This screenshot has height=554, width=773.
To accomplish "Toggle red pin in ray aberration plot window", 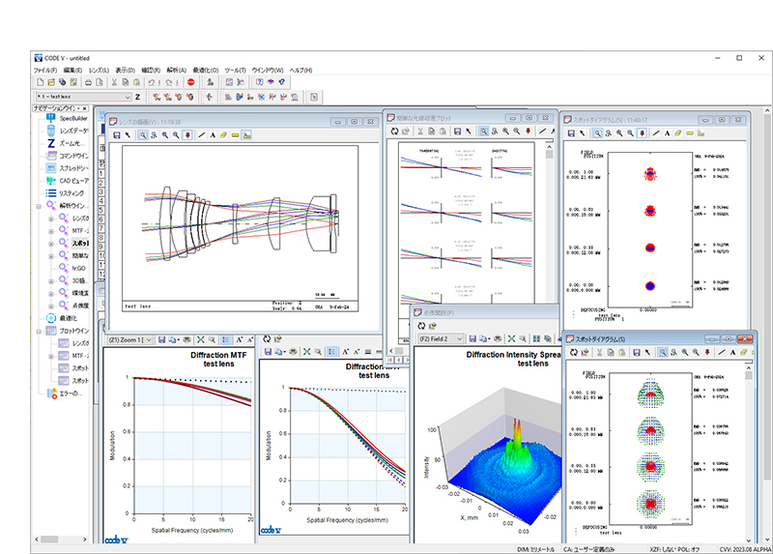I will tap(528, 131).
